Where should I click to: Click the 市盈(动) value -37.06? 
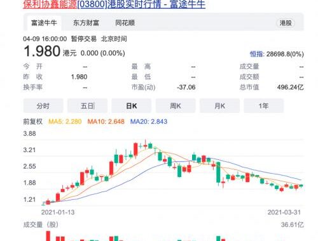(x=186, y=87)
